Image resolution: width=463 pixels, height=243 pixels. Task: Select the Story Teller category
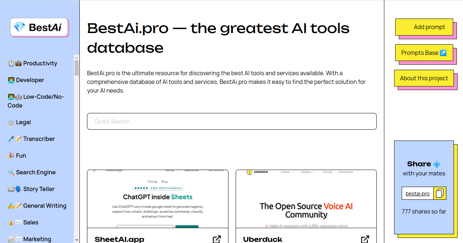[x=31, y=189]
